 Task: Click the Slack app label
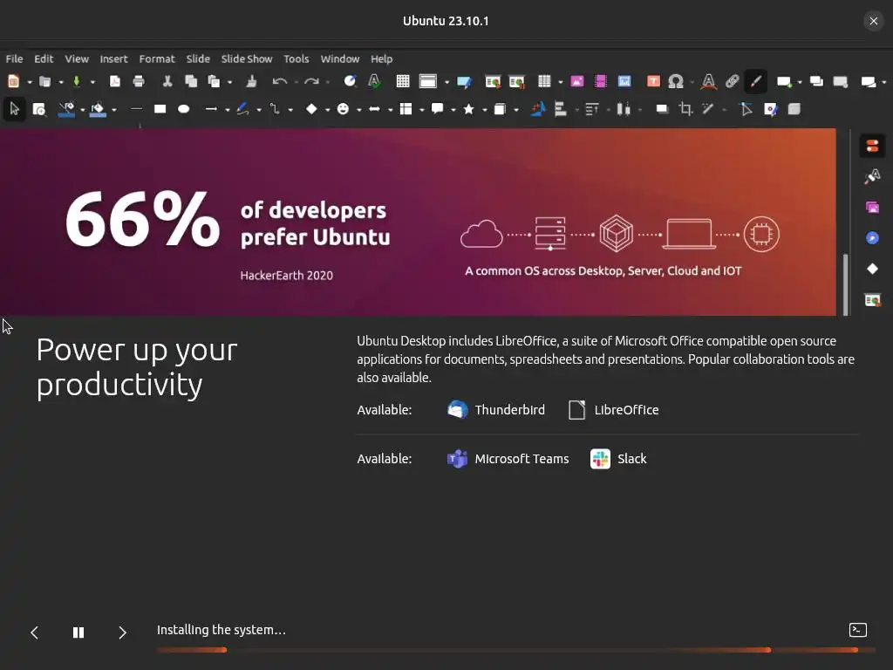coord(632,459)
